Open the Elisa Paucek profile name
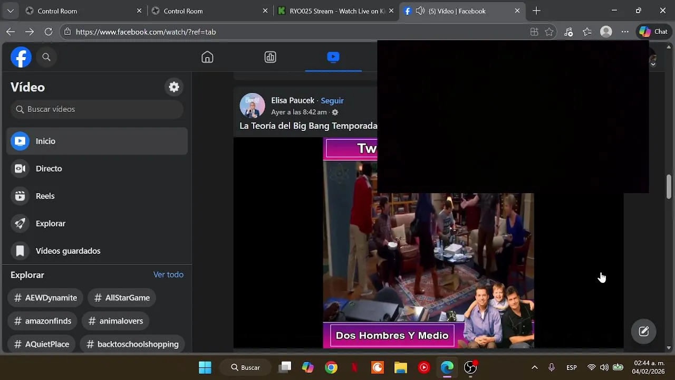Screen dimensions: 675x380 [293, 100]
